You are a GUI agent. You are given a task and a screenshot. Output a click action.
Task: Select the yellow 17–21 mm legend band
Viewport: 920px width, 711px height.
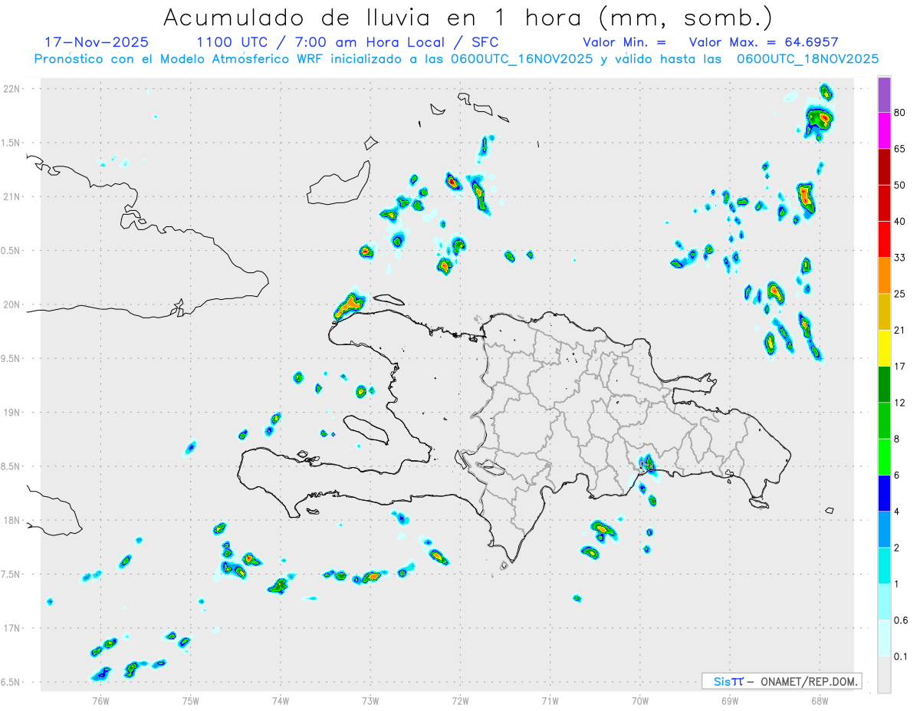click(884, 347)
